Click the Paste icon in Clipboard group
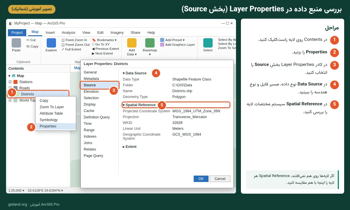Viewport: 350px width, 210px height. pos(16,43)
